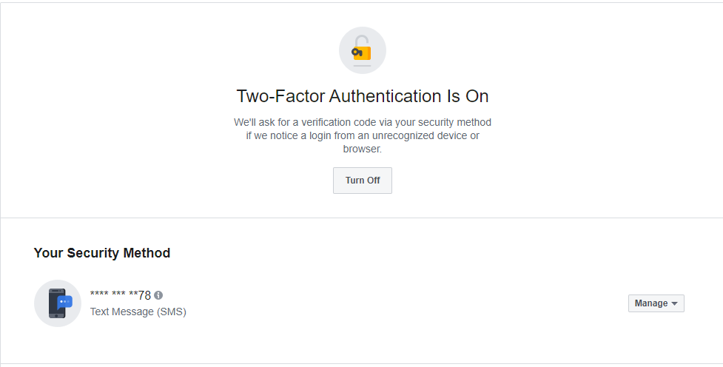The image size is (723, 367).
Task: Click the asterisks of the hidden number
Action: coord(111,295)
